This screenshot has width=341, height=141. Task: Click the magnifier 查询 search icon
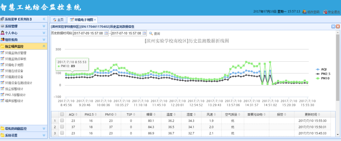[x=151, y=34]
